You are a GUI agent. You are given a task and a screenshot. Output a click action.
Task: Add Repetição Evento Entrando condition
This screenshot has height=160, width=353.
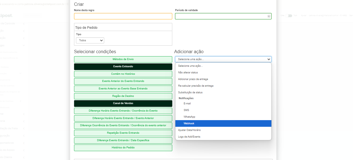[x=123, y=133]
